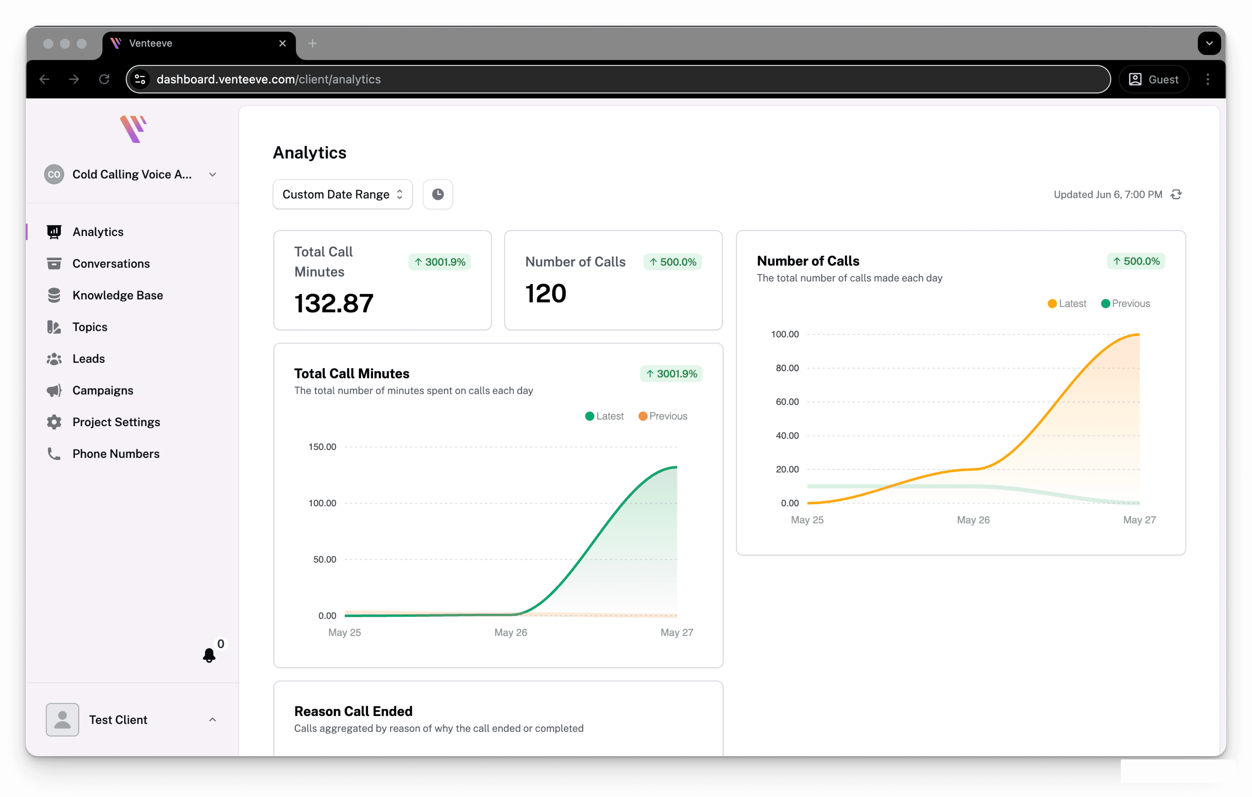Go to Campaigns in sidebar
The width and height of the screenshot is (1252, 797).
click(x=102, y=391)
